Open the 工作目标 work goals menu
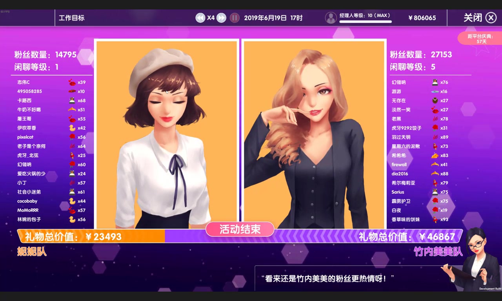502x301 pixels. [71, 18]
